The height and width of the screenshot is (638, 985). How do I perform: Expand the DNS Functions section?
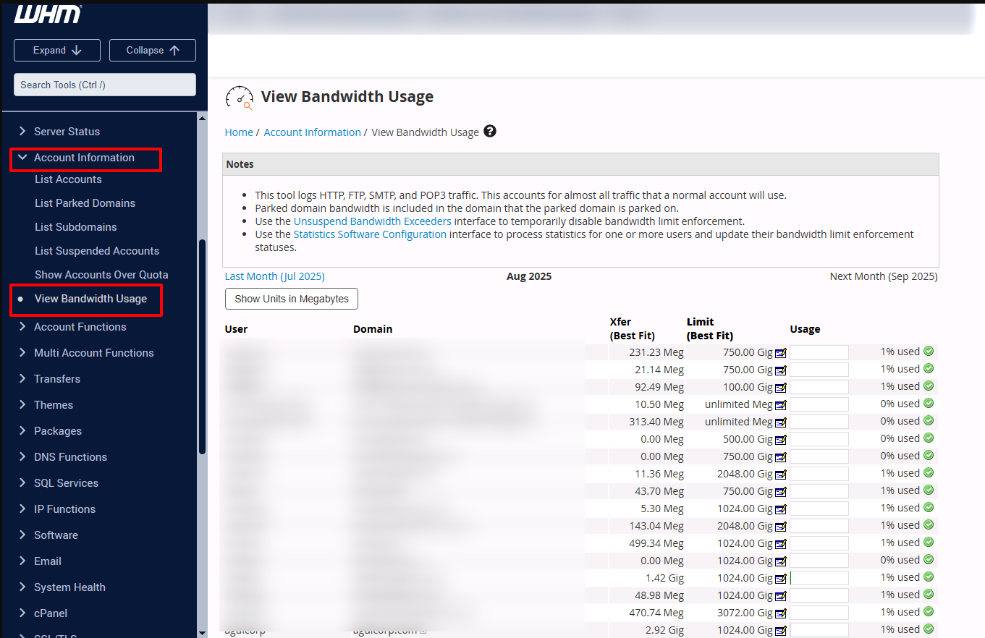click(x=70, y=457)
